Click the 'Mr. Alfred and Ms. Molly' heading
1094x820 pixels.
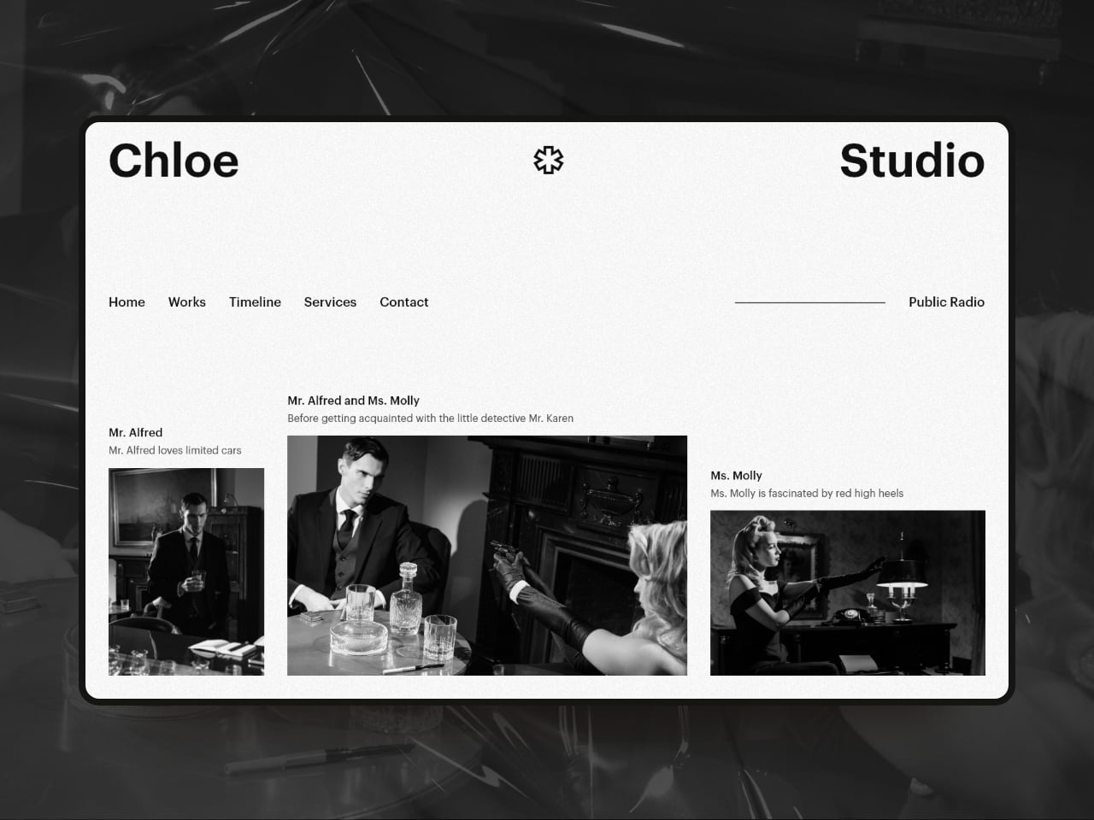pyautogui.click(x=353, y=401)
